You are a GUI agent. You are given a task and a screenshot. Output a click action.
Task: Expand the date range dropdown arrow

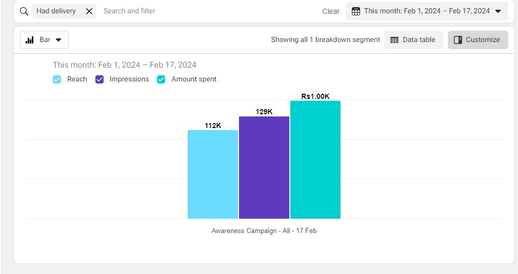[497, 11]
